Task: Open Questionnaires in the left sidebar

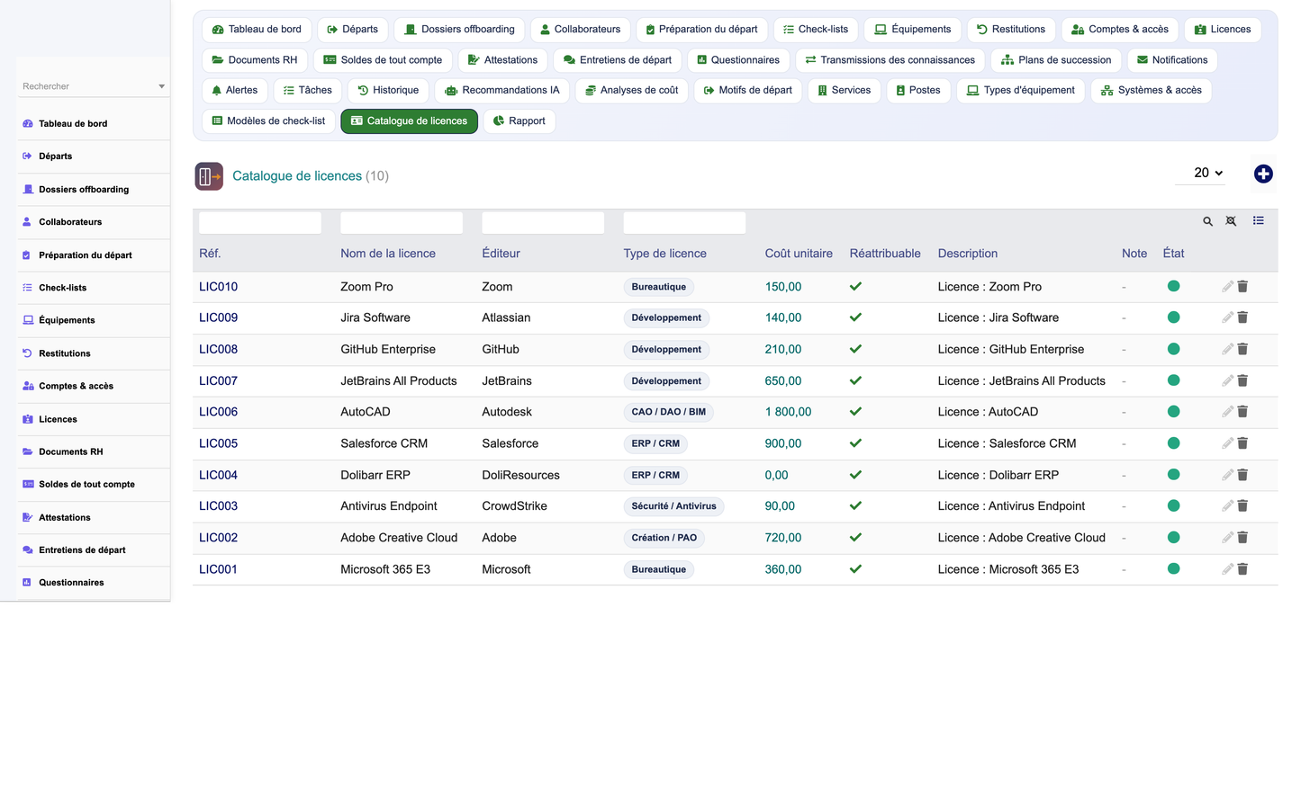Action: pos(94,583)
